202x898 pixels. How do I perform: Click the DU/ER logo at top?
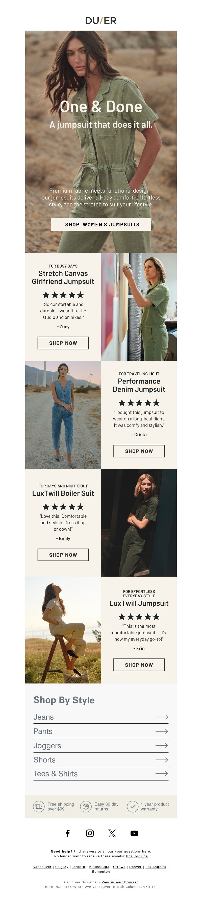101,20
